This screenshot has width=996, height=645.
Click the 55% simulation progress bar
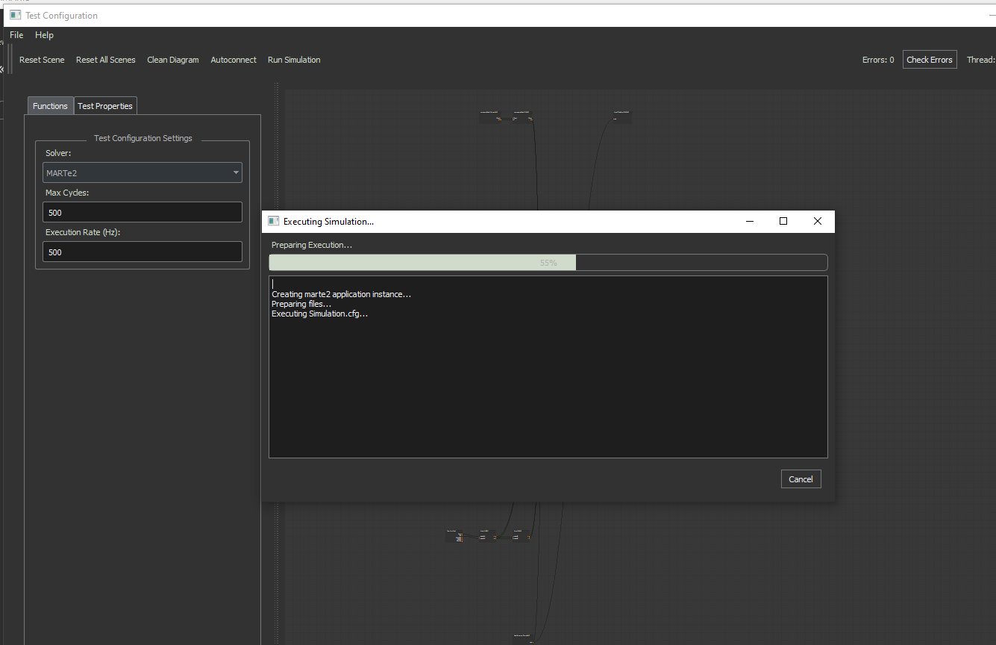[x=548, y=263]
